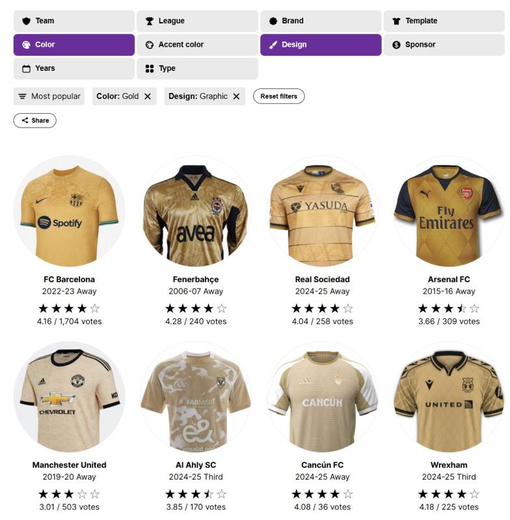Click the grid icon on the Type filter
The height and width of the screenshot is (520, 510).
point(150,69)
